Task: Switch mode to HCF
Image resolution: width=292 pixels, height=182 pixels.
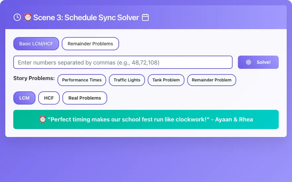Action: coord(49,98)
